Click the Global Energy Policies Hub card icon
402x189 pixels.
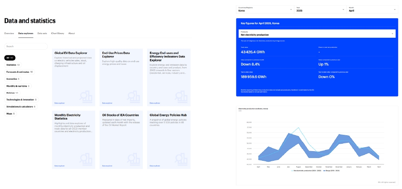[181, 158]
